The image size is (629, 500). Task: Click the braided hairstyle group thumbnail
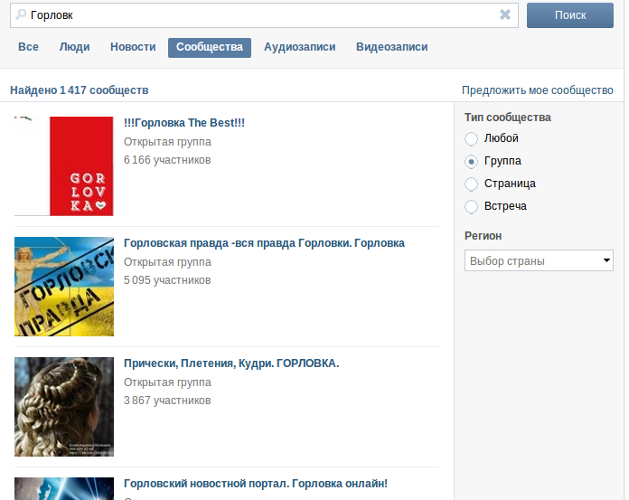[x=64, y=407]
